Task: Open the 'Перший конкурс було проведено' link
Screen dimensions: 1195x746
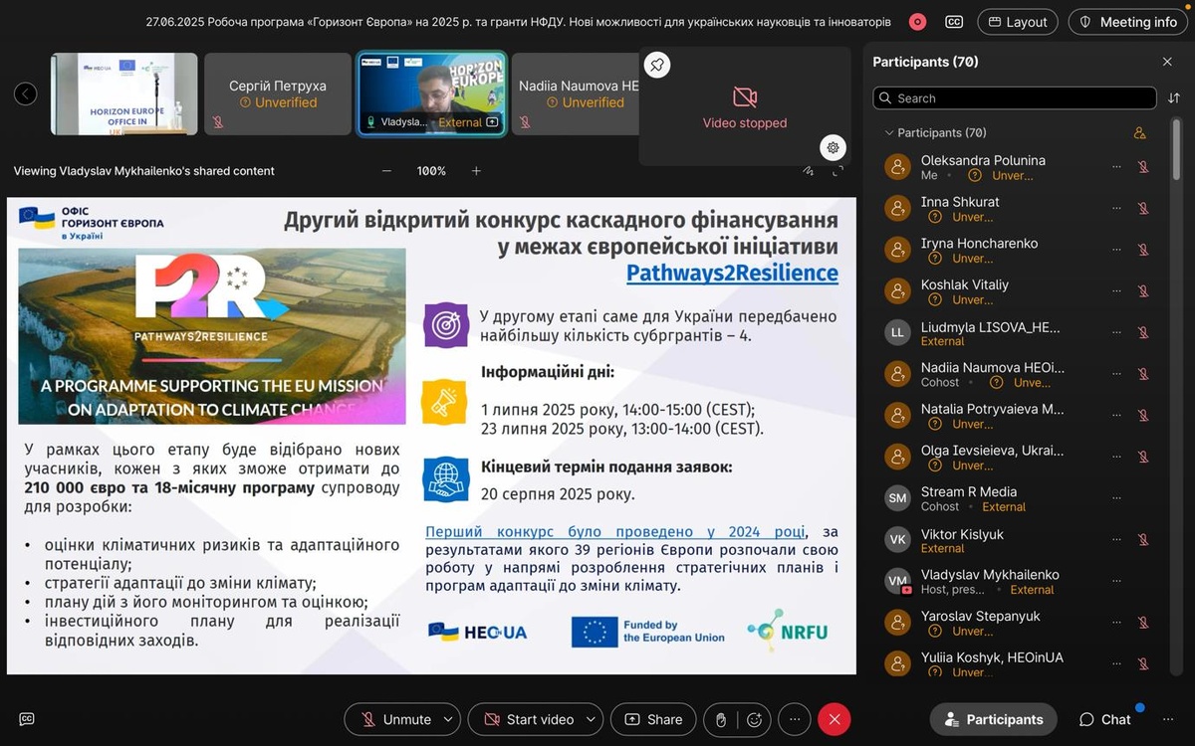Action: pyautogui.click(x=615, y=532)
